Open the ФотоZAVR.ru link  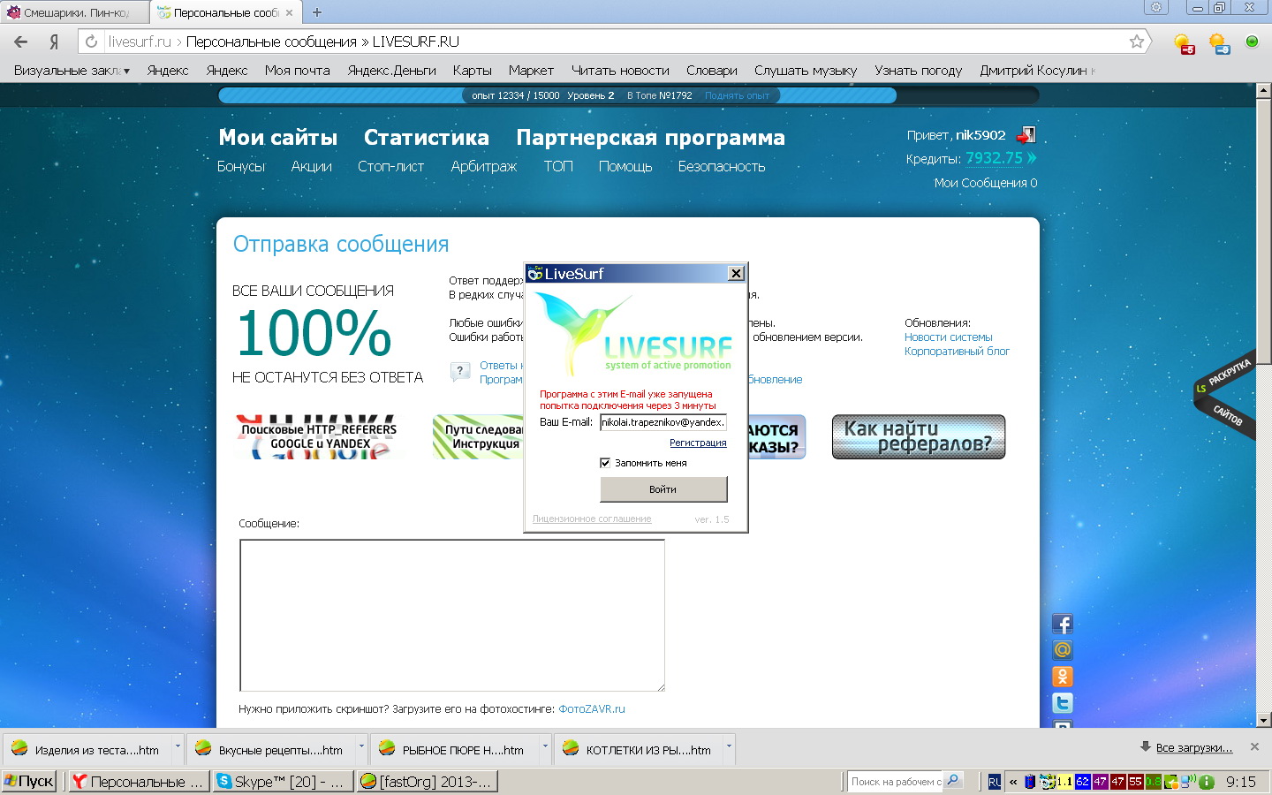(x=592, y=708)
